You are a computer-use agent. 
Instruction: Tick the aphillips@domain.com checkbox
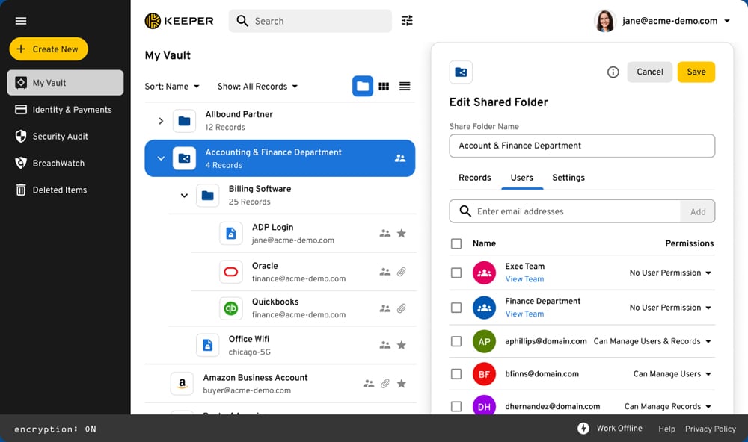pos(456,341)
